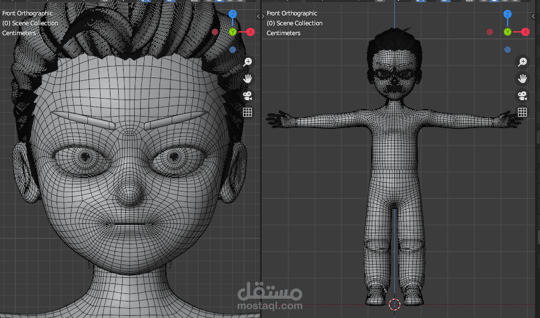Toggle perspective/orthographic grid icon in the full-body viewport

click(522, 112)
